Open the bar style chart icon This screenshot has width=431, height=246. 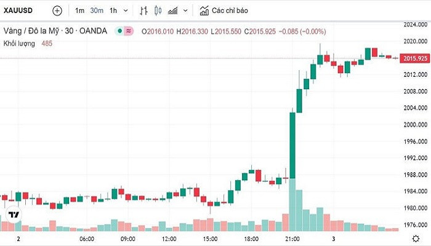143,11
